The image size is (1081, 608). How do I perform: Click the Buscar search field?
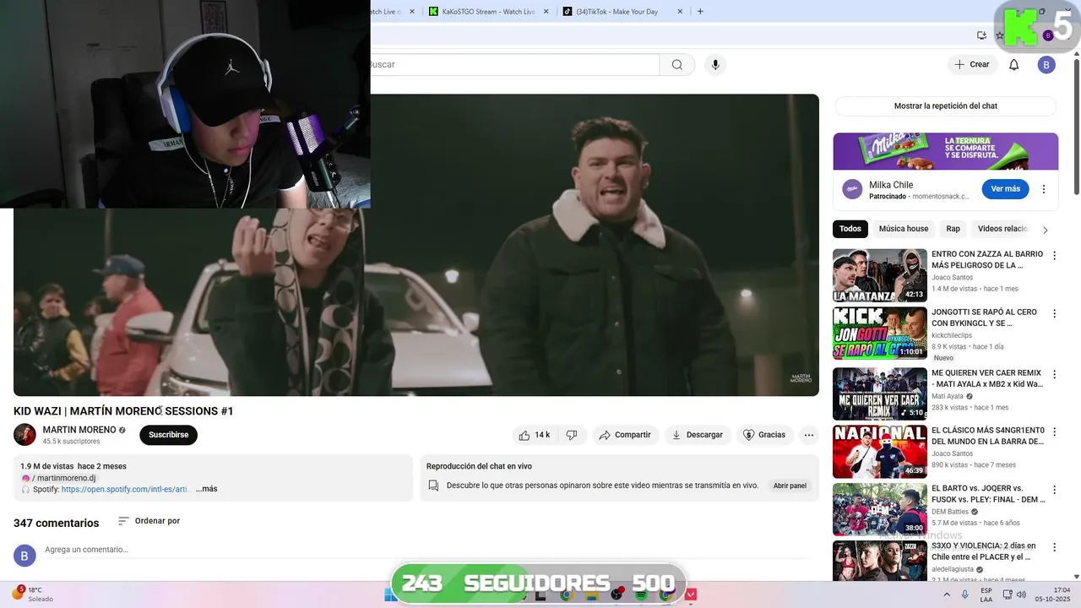pyautogui.click(x=513, y=65)
